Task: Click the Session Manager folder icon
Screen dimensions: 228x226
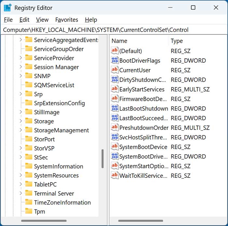Action: (29, 66)
